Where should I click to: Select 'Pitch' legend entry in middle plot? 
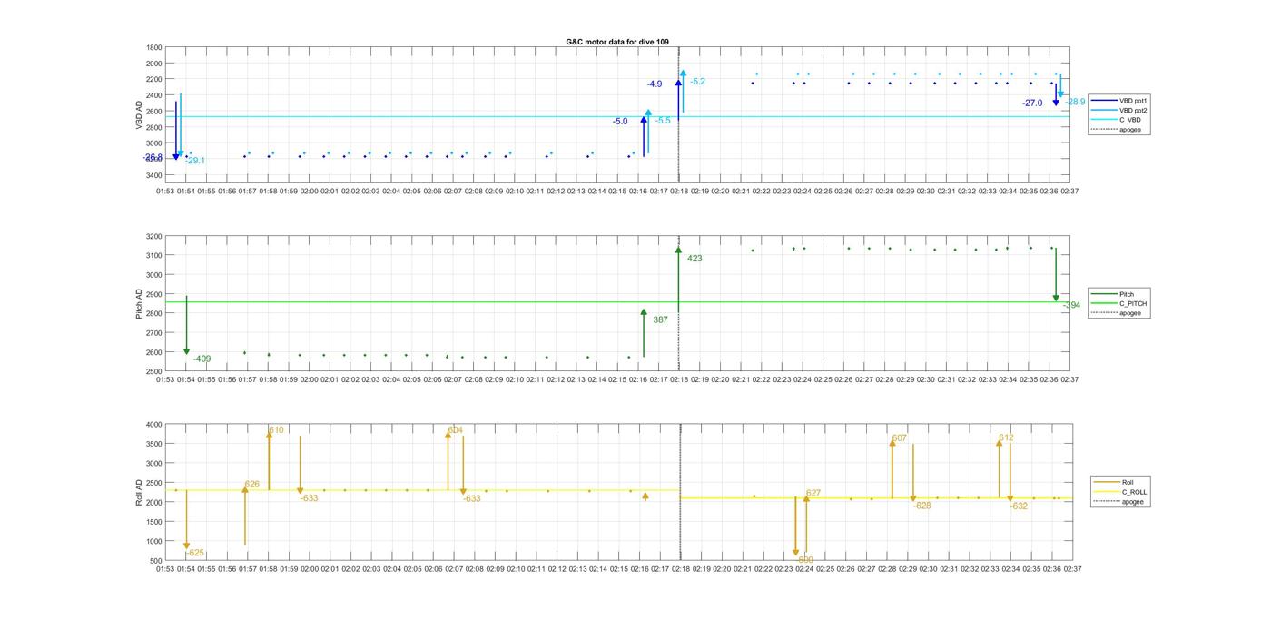1127,294
